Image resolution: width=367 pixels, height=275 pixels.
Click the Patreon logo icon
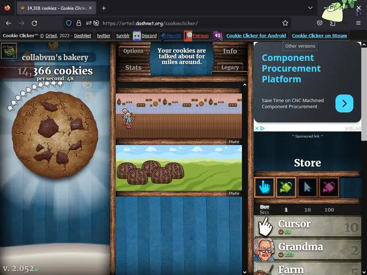point(188,36)
